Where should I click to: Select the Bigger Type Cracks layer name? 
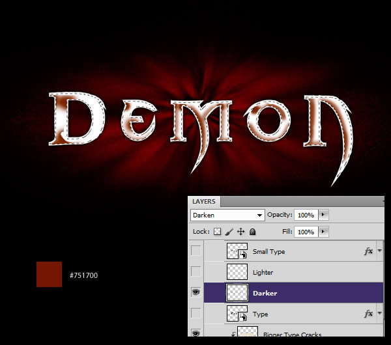[x=292, y=334]
